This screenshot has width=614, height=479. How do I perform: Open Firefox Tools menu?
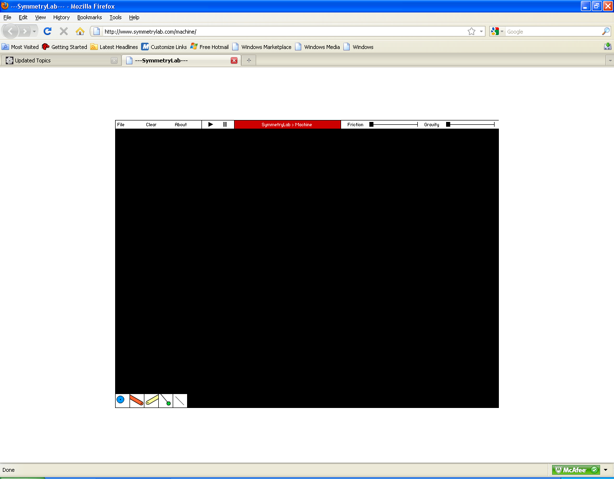coord(116,17)
